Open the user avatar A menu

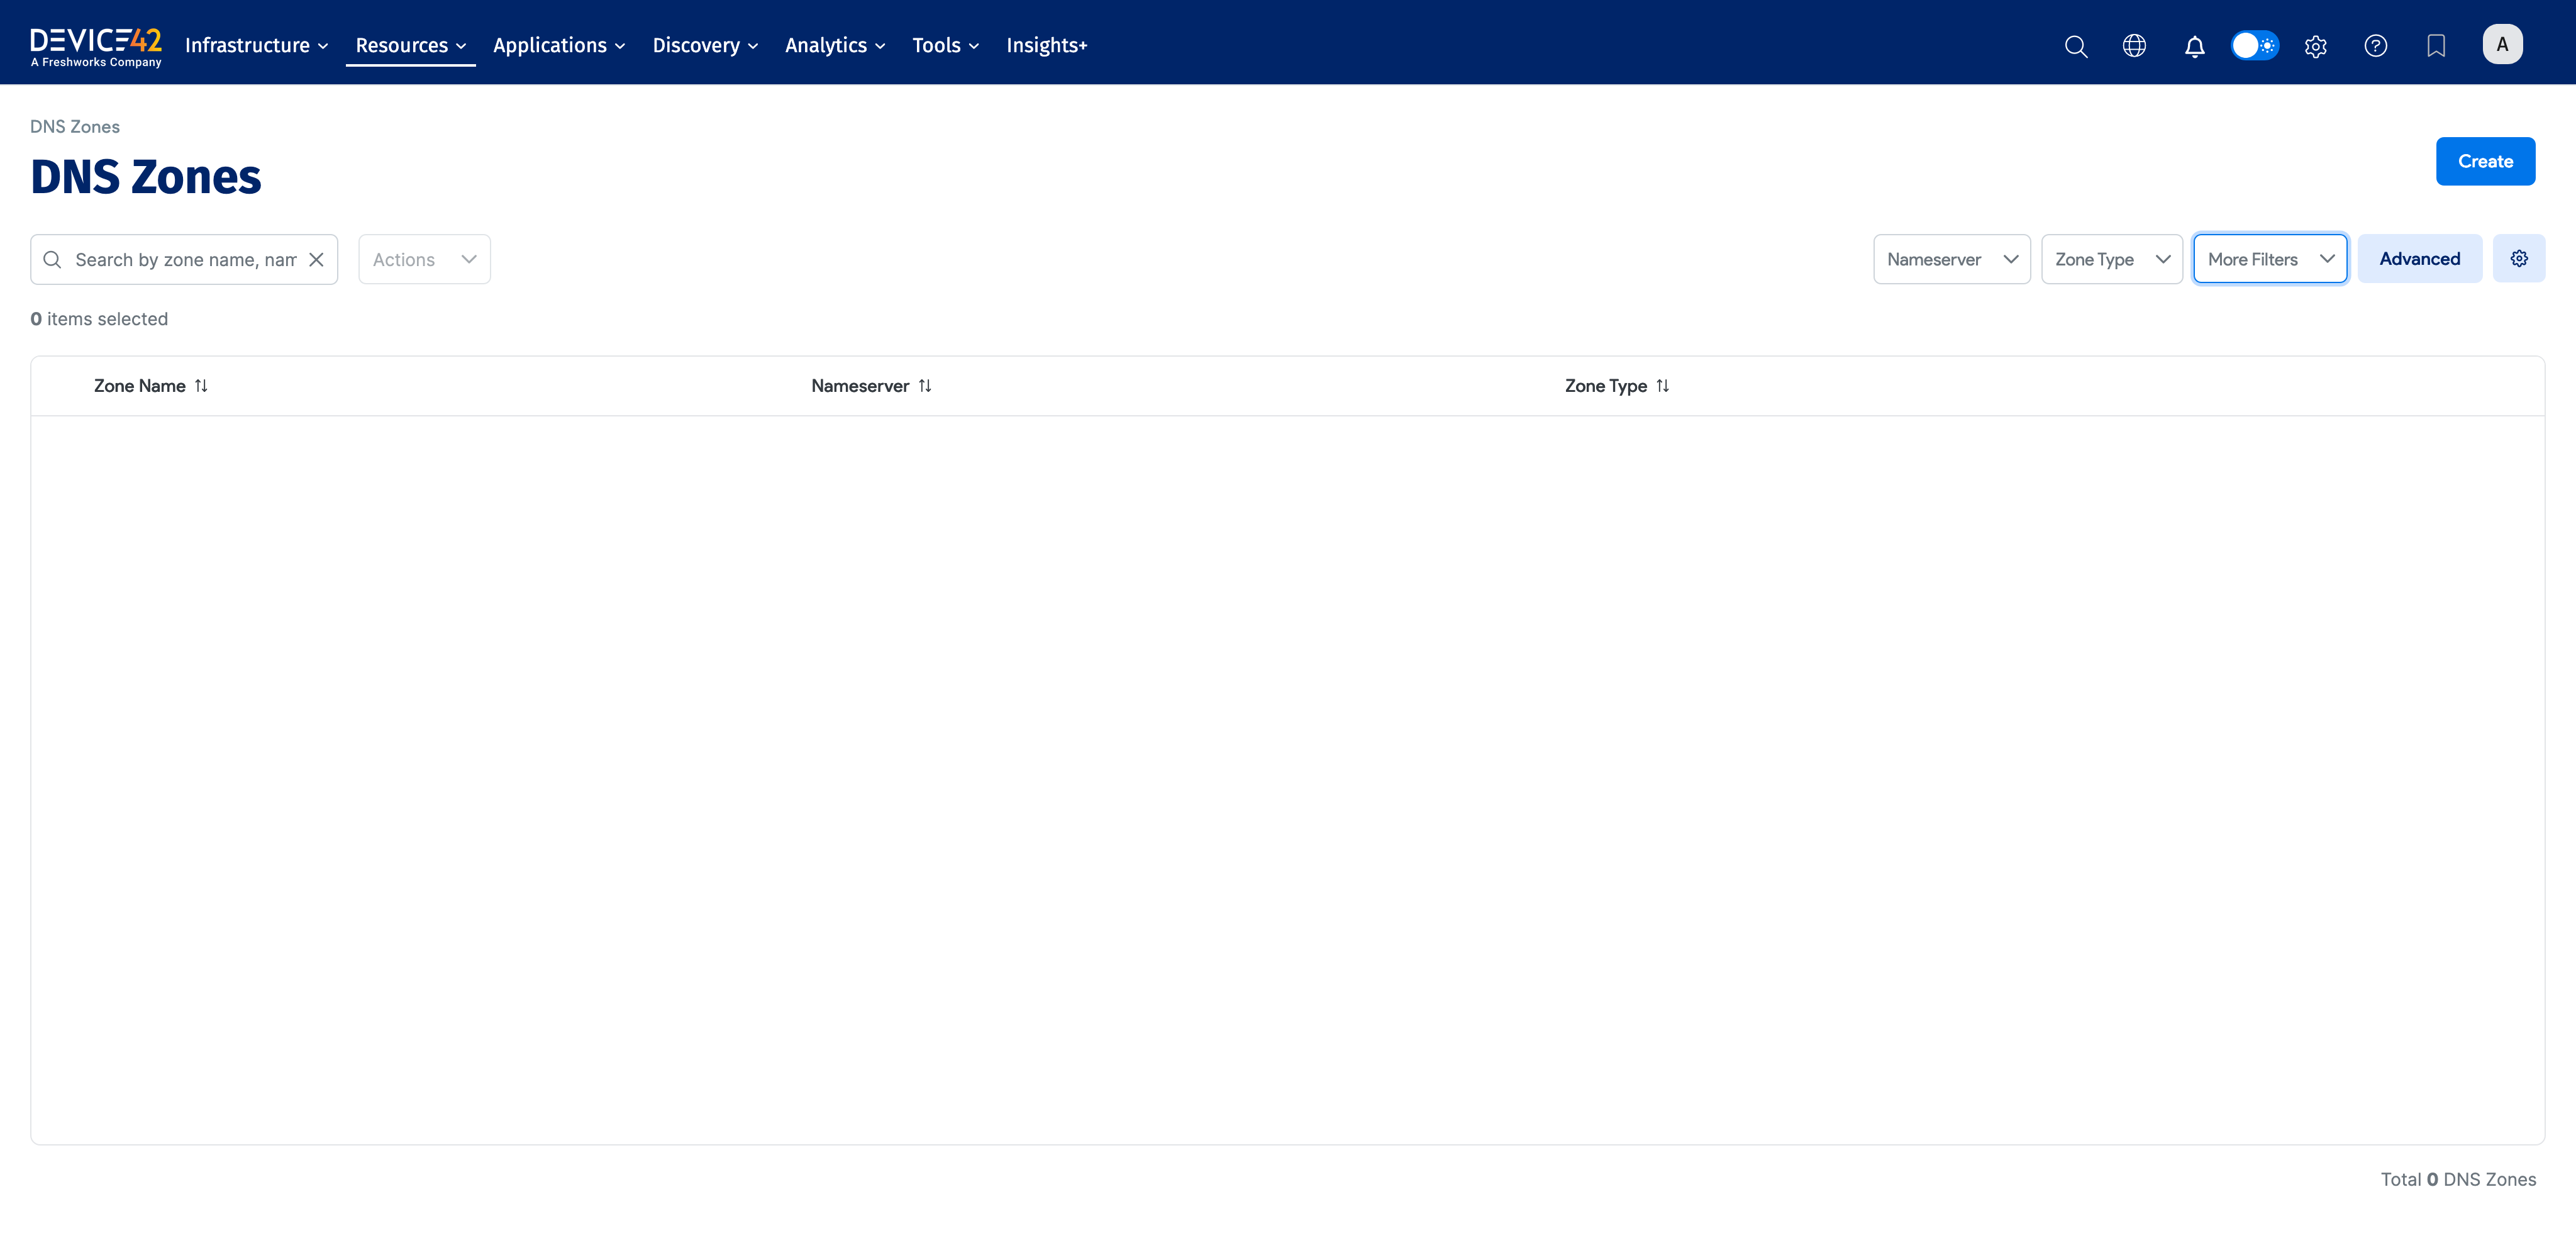click(2502, 44)
